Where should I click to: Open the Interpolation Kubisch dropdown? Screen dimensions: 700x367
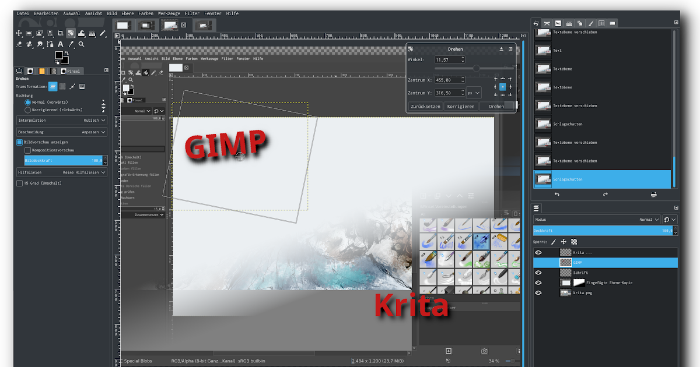(62, 120)
